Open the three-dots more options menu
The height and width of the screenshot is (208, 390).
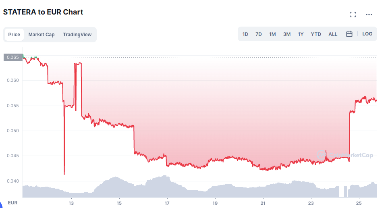tap(369, 15)
